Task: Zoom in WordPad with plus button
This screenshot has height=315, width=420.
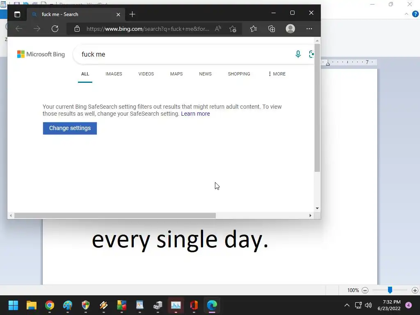Action: [x=415, y=290]
